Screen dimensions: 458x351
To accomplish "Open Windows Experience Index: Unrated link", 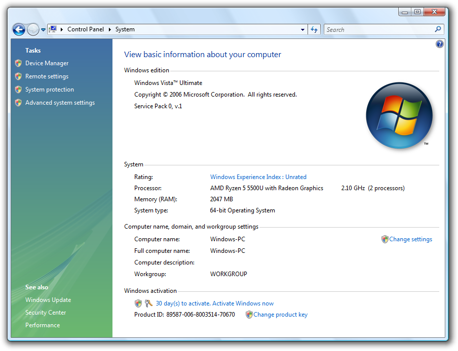I will point(258,177).
